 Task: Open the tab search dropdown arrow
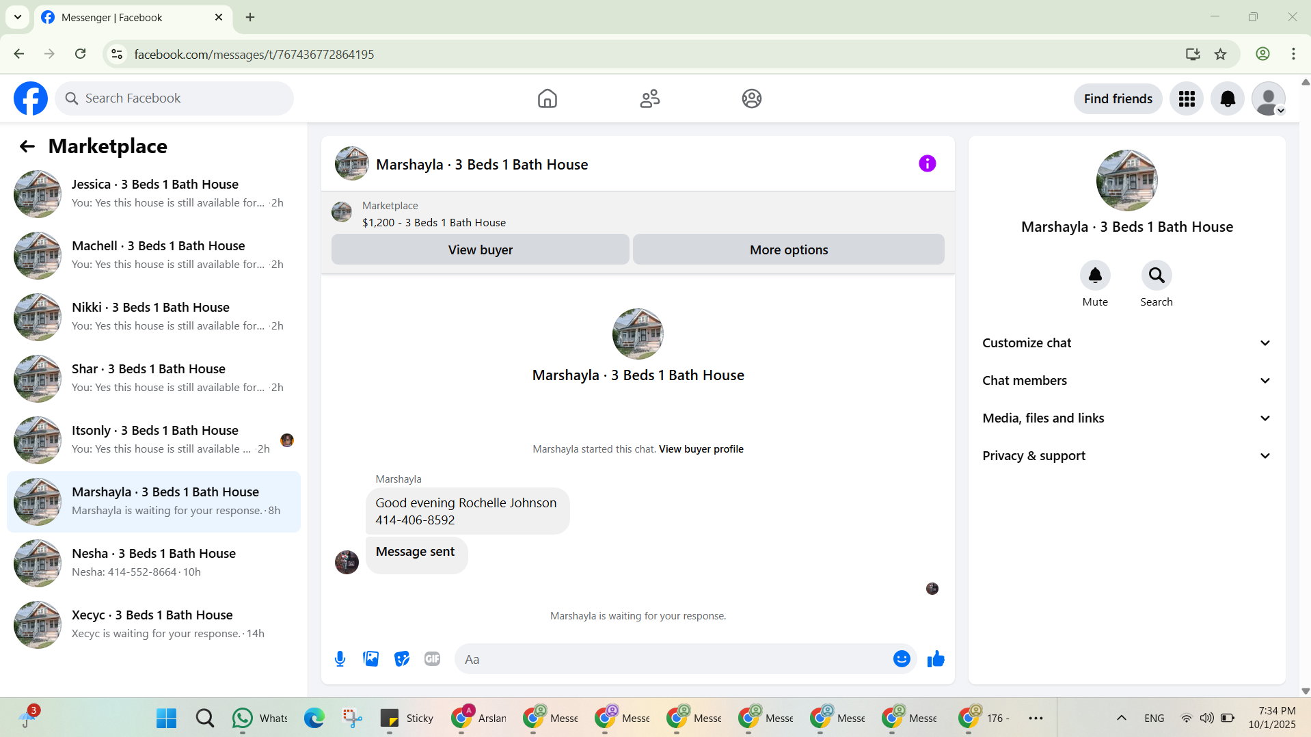click(18, 18)
